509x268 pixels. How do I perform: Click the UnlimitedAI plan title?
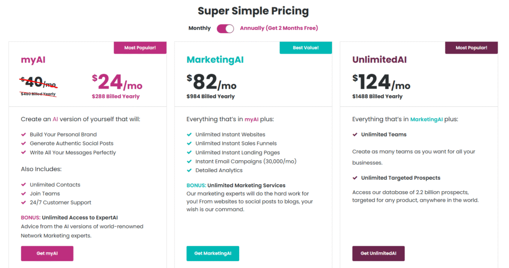(379, 60)
